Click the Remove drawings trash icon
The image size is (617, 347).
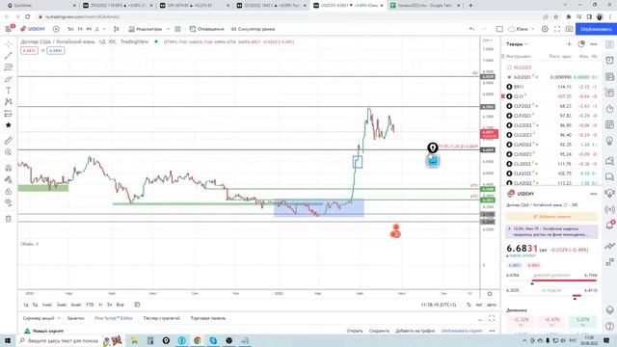point(9,219)
